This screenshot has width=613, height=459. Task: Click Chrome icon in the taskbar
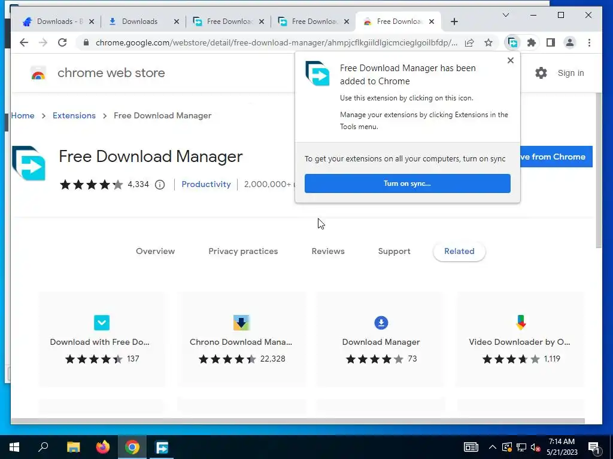132,447
